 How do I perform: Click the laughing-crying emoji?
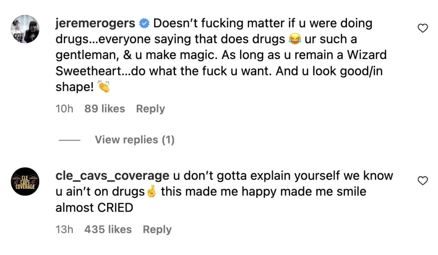pos(295,40)
